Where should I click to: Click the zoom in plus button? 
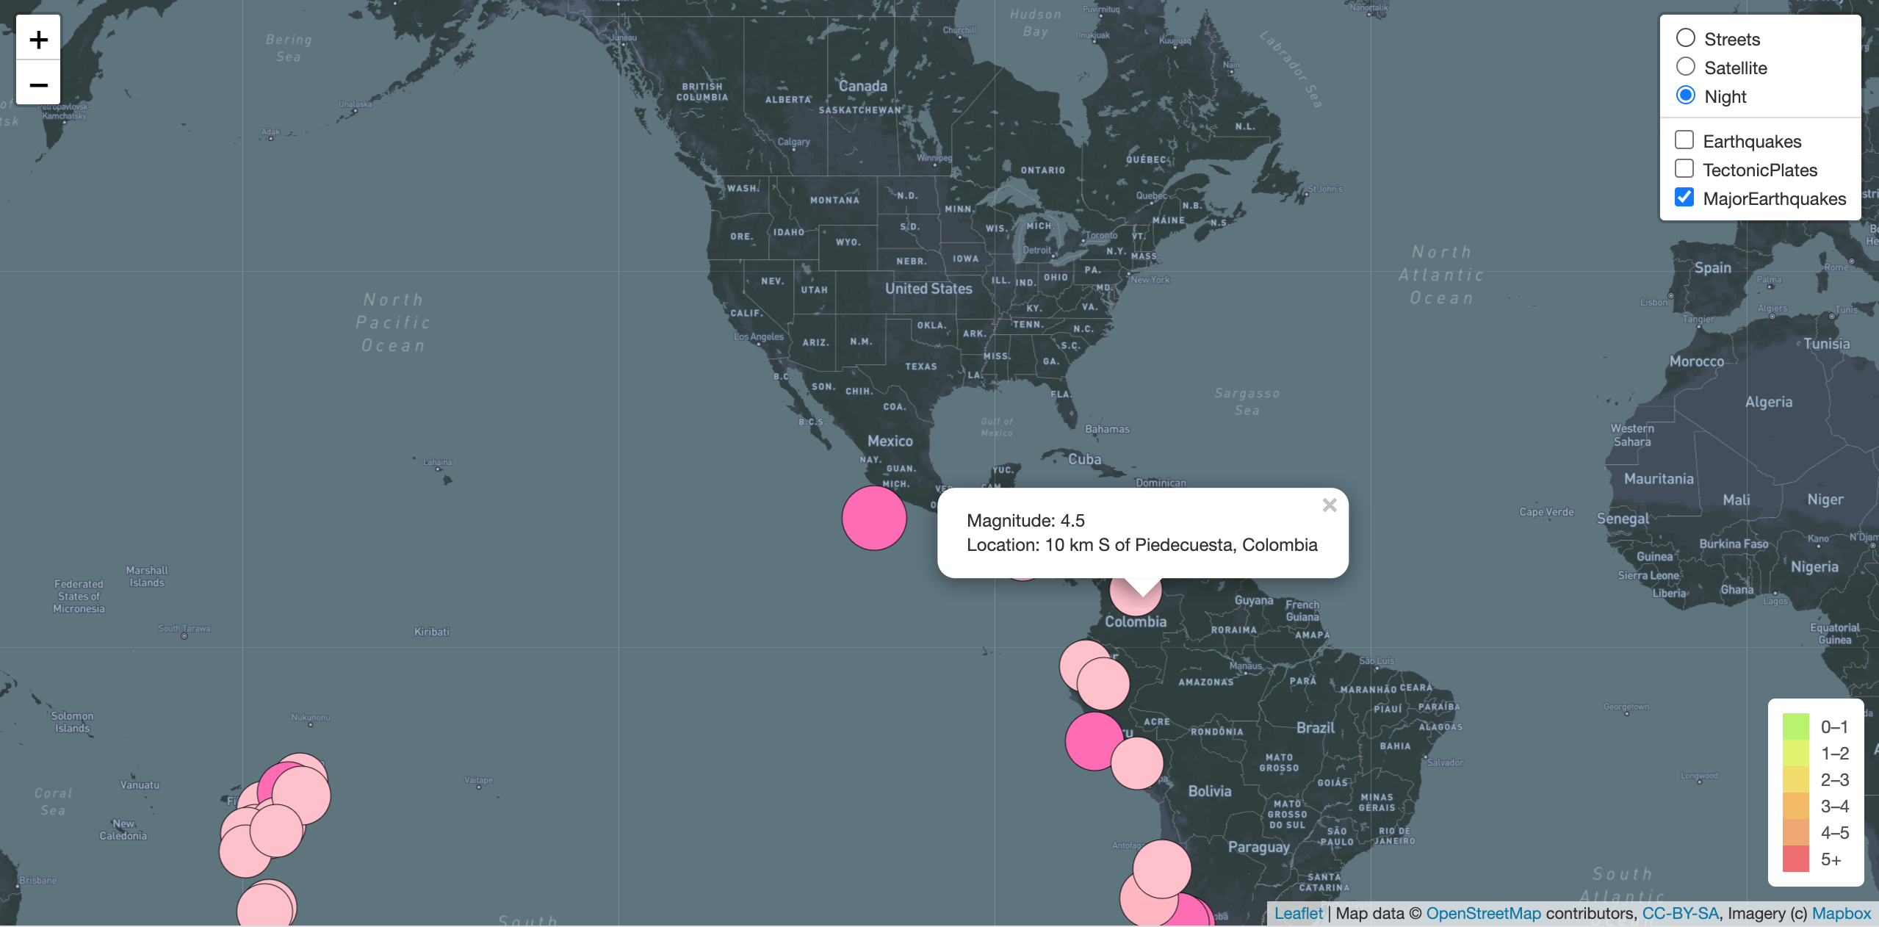pos(38,39)
